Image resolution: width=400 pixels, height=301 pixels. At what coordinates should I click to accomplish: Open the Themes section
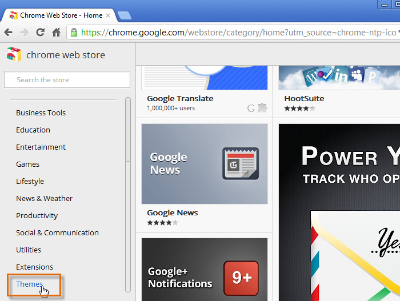coord(29,284)
